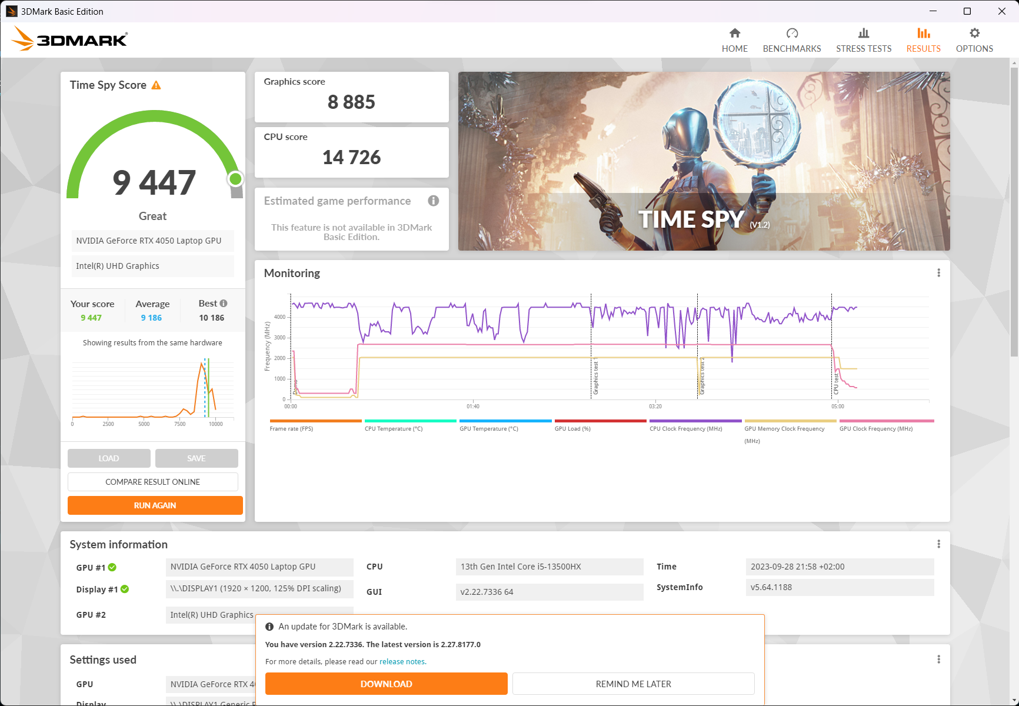This screenshot has width=1019, height=706.
Task: Toggle the CPU Temperature legend
Action: pyautogui.click(x=410, y=425)
